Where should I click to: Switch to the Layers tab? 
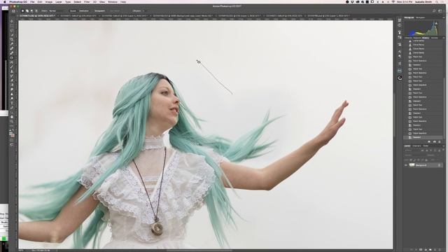(407, 146)
